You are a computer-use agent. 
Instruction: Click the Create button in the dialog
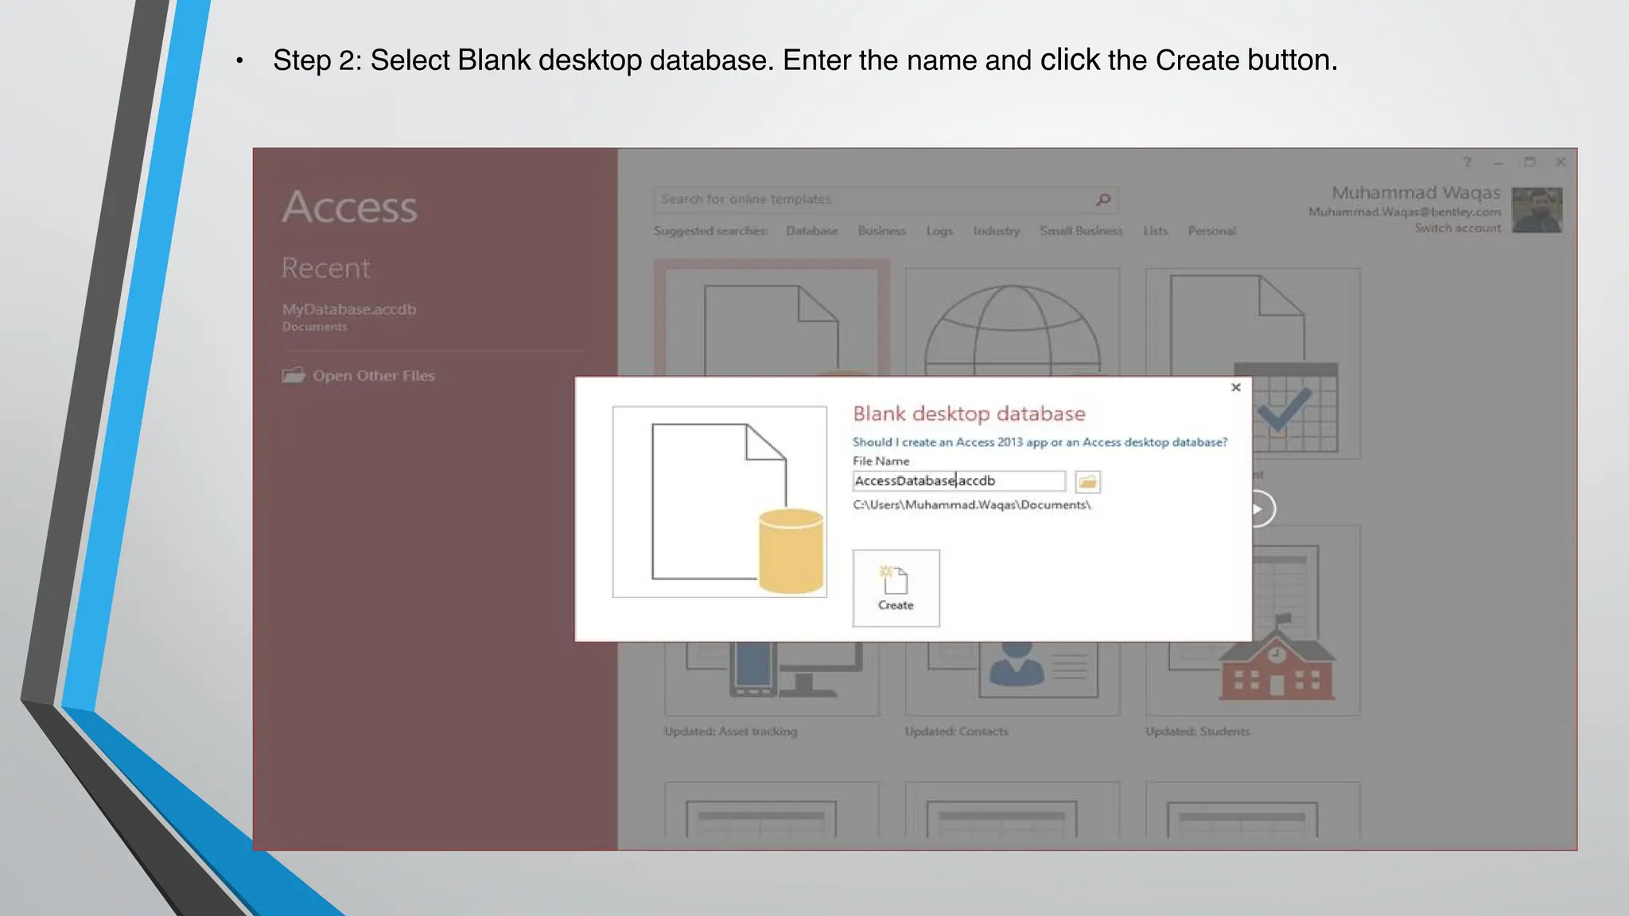(896, 588)
